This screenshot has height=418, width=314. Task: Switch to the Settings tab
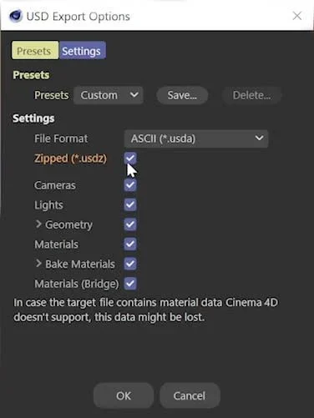[82, 50]
